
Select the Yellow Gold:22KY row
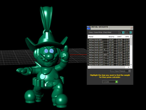pos(109,52)
